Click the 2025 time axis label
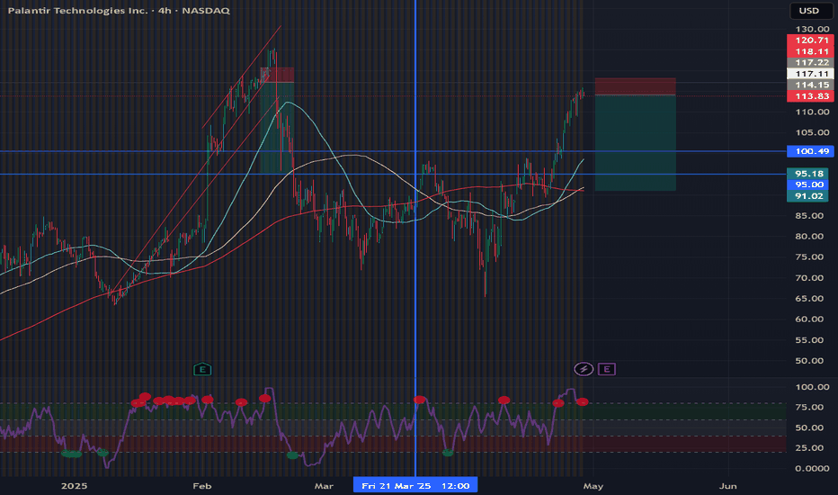This screenshot has height=495, width=838. (x=74, y=486)
